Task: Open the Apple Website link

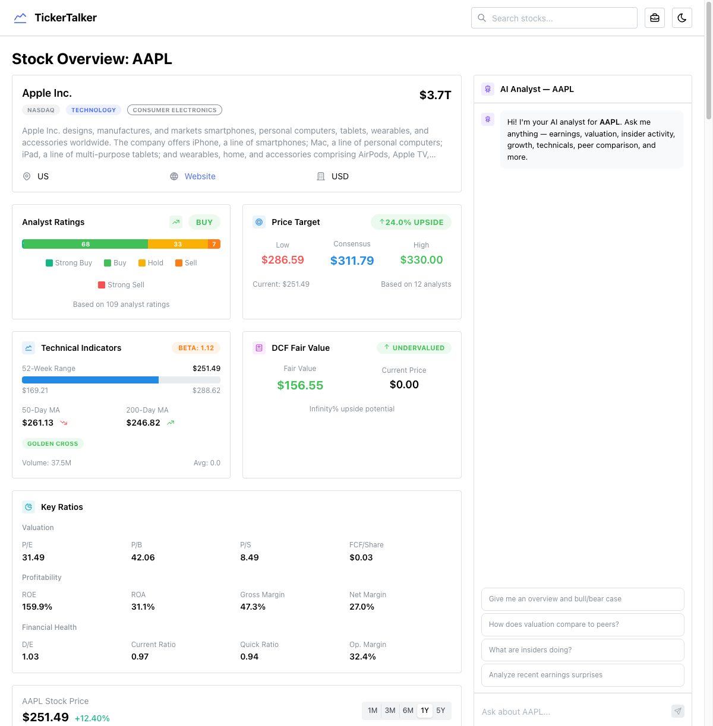Action: pyautogui.click(x=200, y=176)
